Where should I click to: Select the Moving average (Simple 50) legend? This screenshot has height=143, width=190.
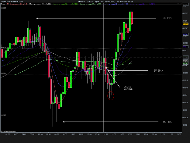(x=90, y=4)
